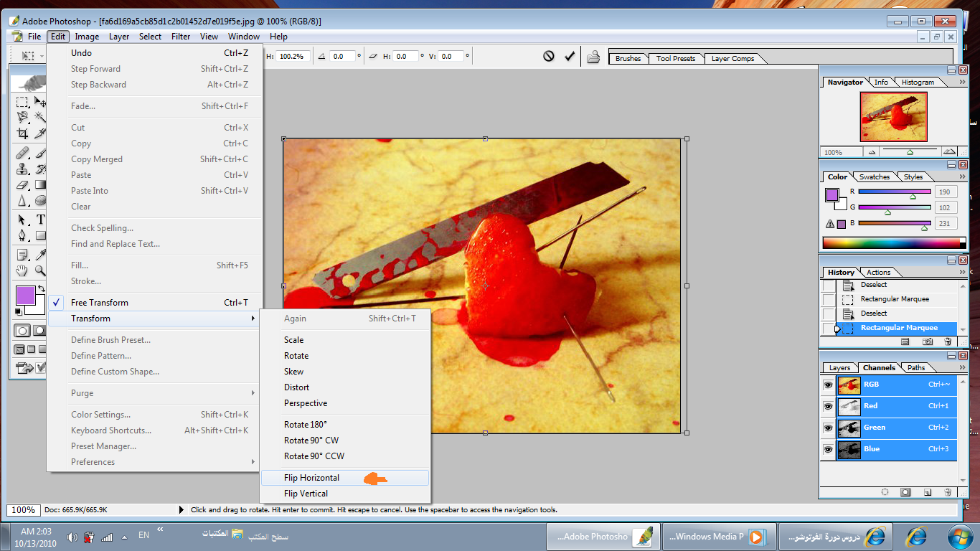This screenshot has width=980, height=551.
Task: Cancel transform with the circle-slash icon
Action: click(549, 56)
